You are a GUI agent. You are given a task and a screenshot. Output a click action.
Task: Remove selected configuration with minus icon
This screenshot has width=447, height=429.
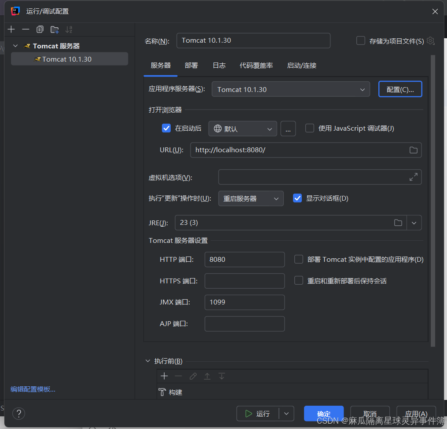coord(26,29)
